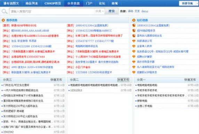This screenshot has width=199, height=134.
Task: Click the [置顶] tag before 联通ABAB号
Action: tap(6, 25)
